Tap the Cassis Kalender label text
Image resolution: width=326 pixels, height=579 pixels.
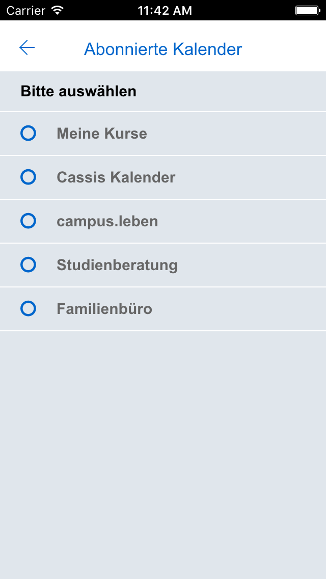pos(116,177)
